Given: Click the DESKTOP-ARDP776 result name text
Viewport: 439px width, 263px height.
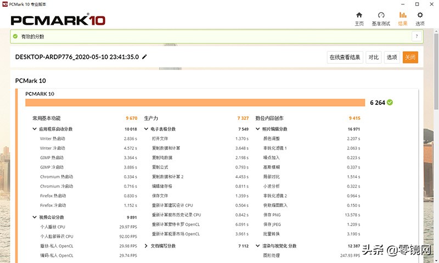Looking at the screenshot, I should tap(77, 57).
